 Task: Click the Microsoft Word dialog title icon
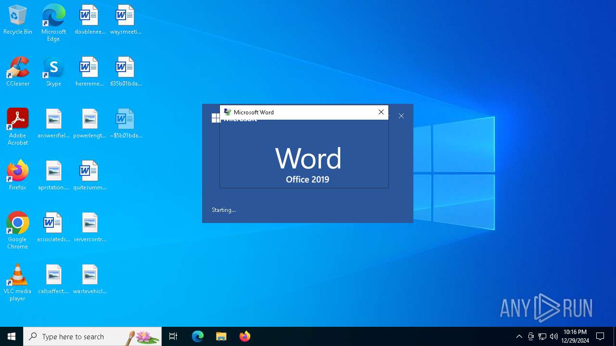[x=228, y=112]
